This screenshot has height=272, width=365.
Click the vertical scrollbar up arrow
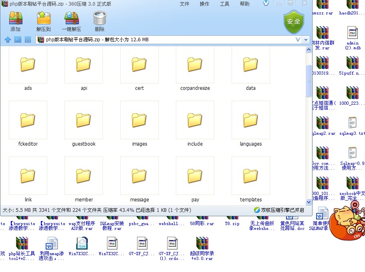pos(308,49)
